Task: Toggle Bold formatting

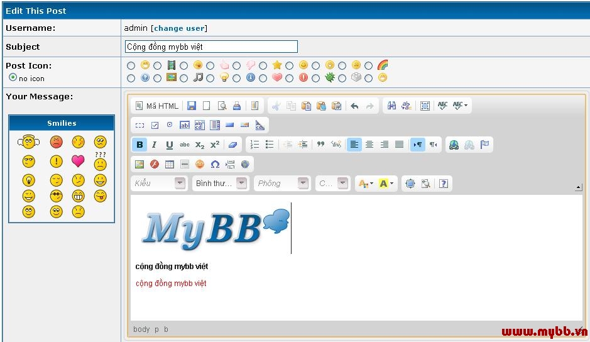Action: 139,145
